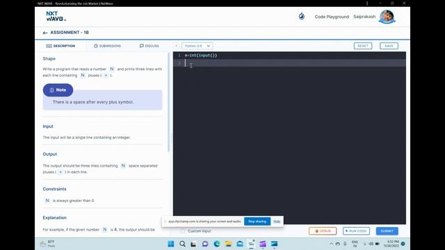The image size is (445, 250).
Task: Open Mail app from taskbar
Action: point(240,244)
